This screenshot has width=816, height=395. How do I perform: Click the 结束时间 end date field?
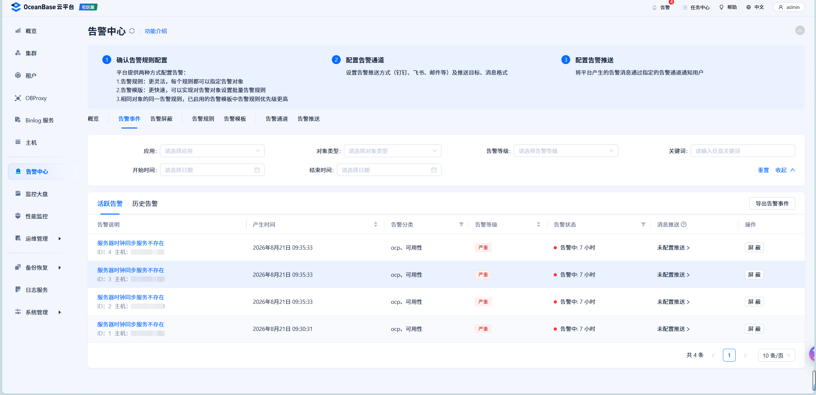[389, 170]
